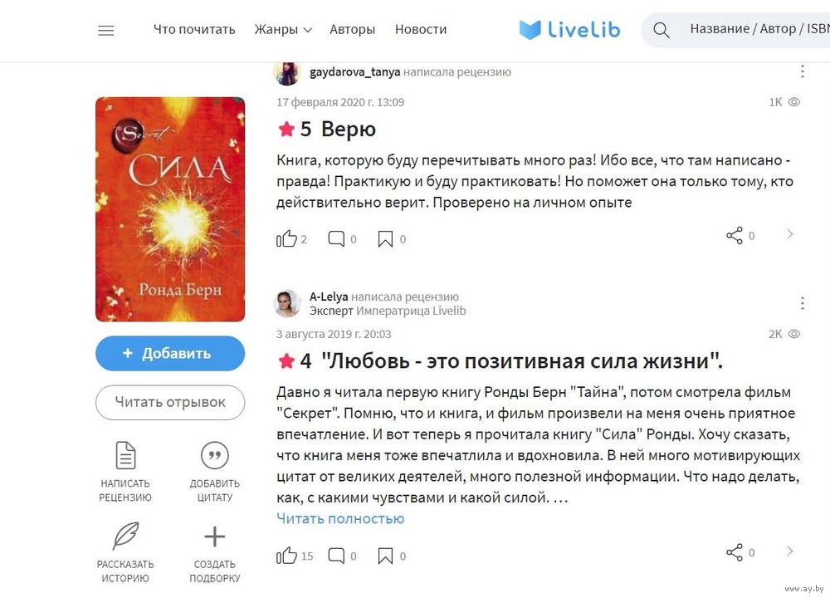
Task: Expand the Жанры dropdown menu
Action: (283, 30)
